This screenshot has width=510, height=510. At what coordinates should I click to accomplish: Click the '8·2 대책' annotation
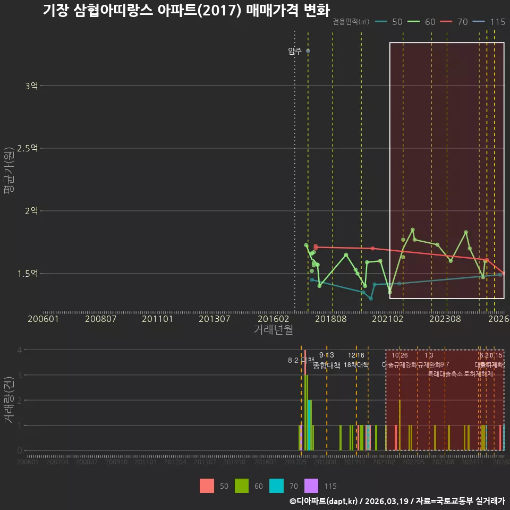tap(301, 360)
